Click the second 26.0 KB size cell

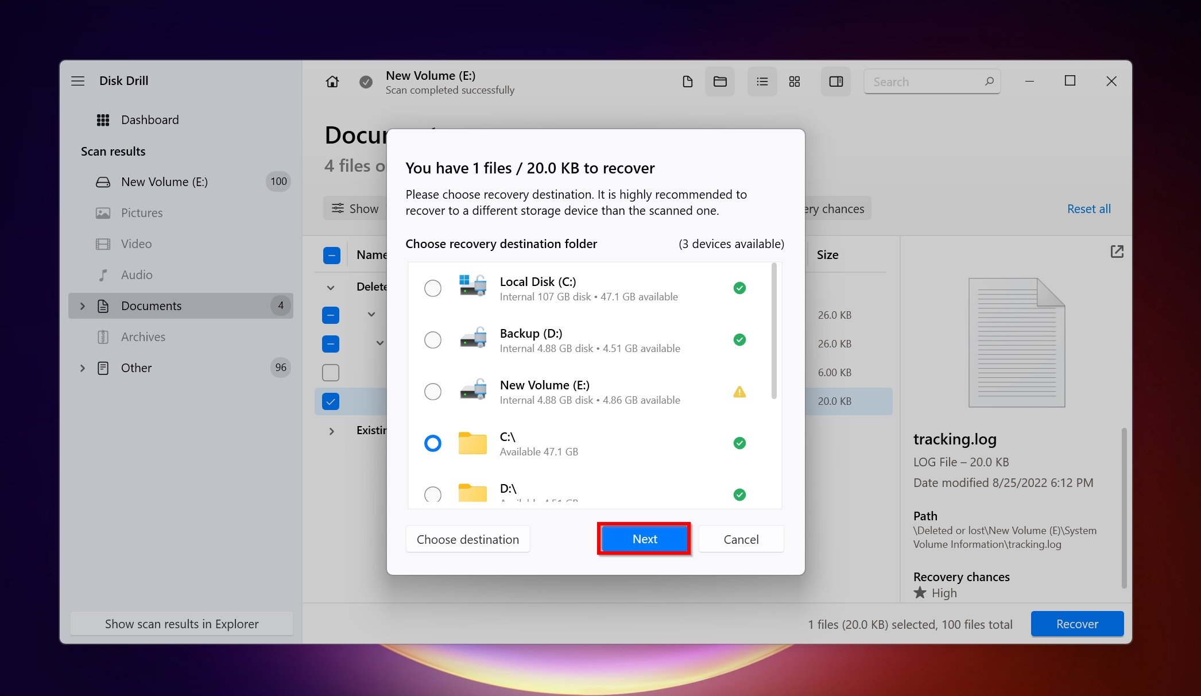point(834,344)
